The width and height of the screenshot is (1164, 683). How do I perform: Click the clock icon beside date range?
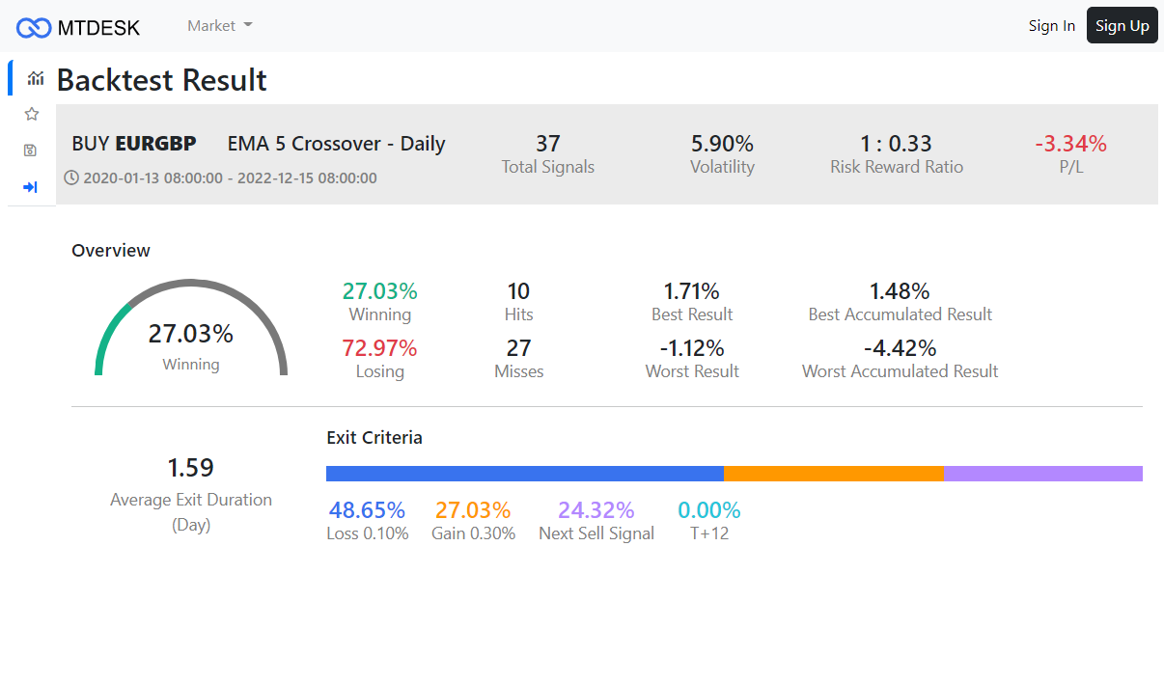tap(71, 178)
